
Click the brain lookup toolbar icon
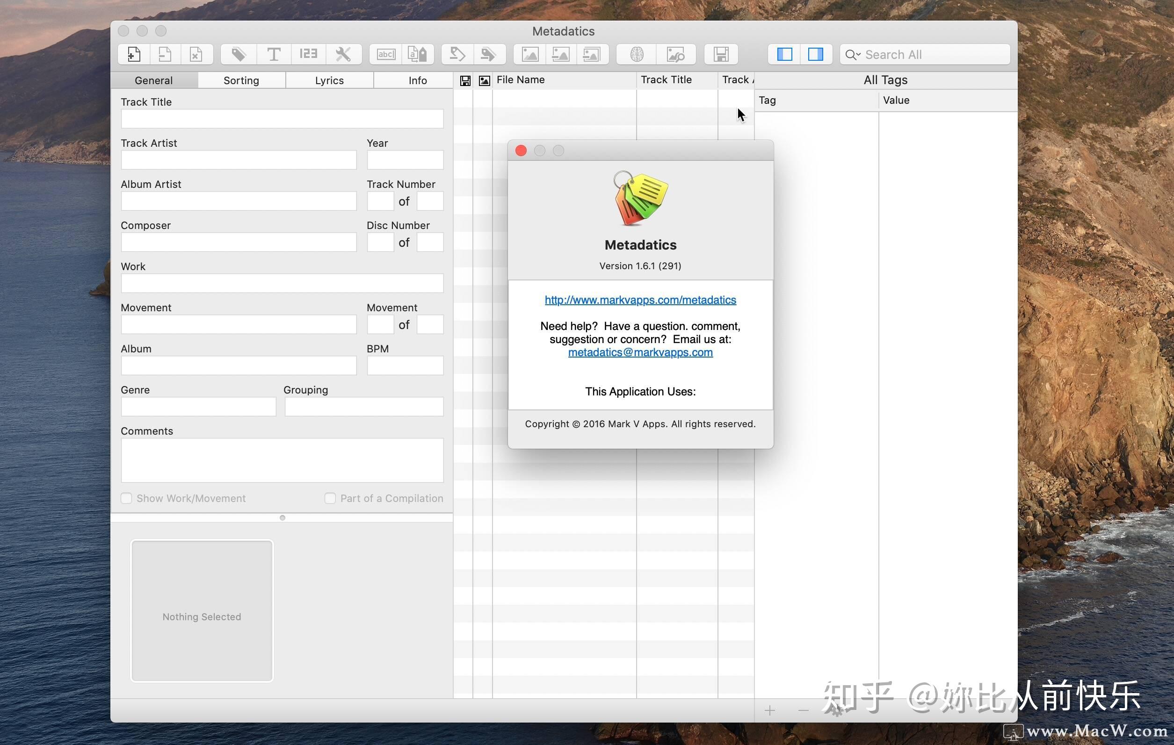(x=636, y=54)
